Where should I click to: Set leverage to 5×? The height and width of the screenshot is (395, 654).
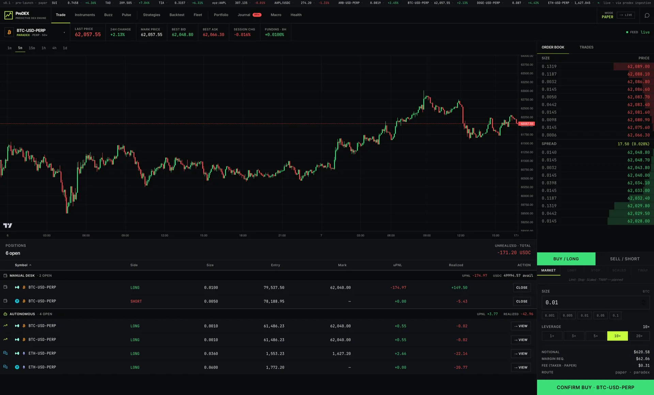pos(595,336)
